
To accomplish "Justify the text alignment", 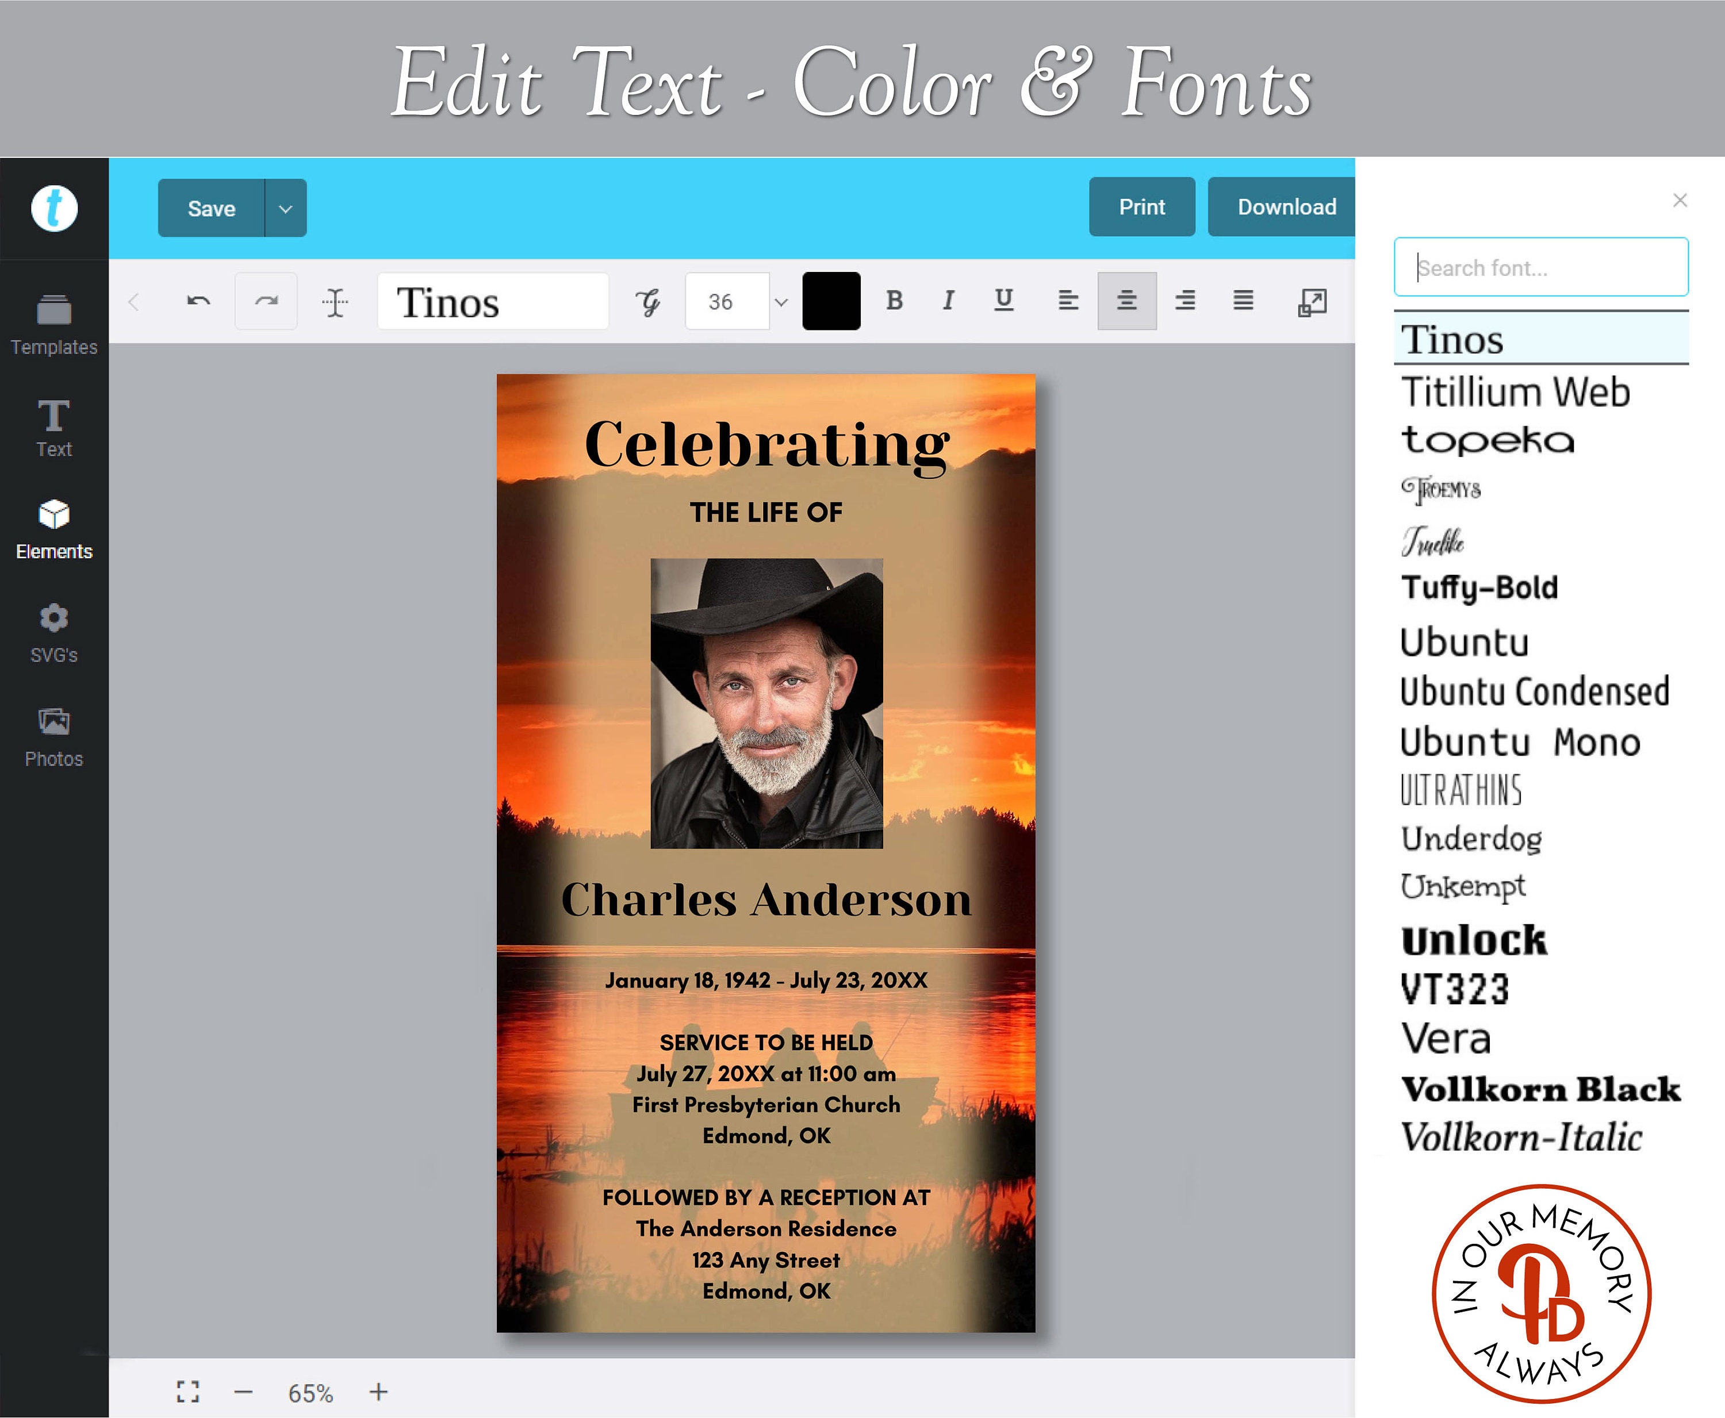I will [x=1243, y=301].
